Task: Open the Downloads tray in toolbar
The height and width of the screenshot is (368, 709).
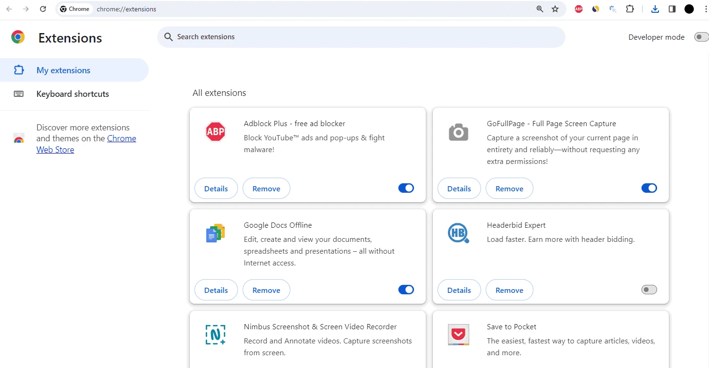Action: click(x=655, y=9)
